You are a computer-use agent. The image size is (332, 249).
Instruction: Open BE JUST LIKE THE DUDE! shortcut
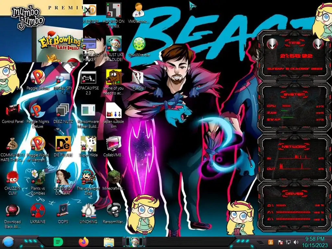pos(113,49)
